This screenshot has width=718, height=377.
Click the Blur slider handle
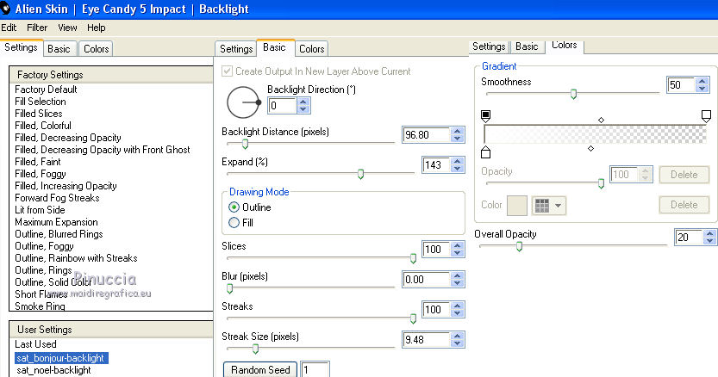click(230, 288)
